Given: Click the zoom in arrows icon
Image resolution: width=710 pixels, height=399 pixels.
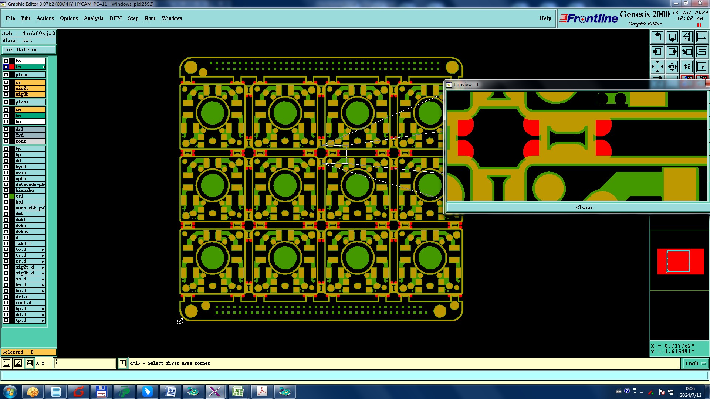Looking at the screenshot, I should [657, 66].
